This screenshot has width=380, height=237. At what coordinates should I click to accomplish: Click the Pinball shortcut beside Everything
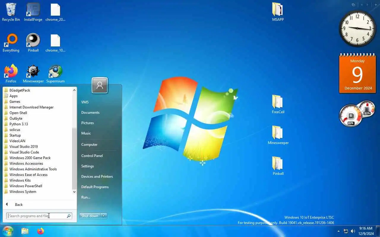click(33, 43)
